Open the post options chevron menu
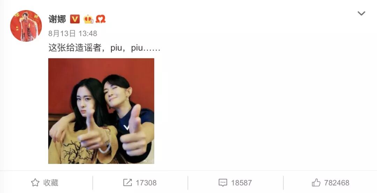Image resolution: width=377 pixels, height=193 pixels. point(361,14)
